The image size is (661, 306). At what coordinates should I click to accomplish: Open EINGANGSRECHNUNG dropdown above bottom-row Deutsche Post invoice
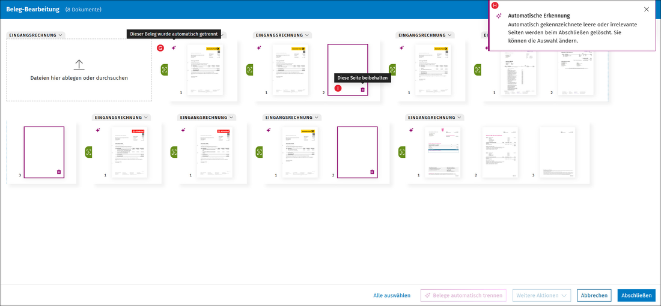pyautogui.click(x=292, y=118)
